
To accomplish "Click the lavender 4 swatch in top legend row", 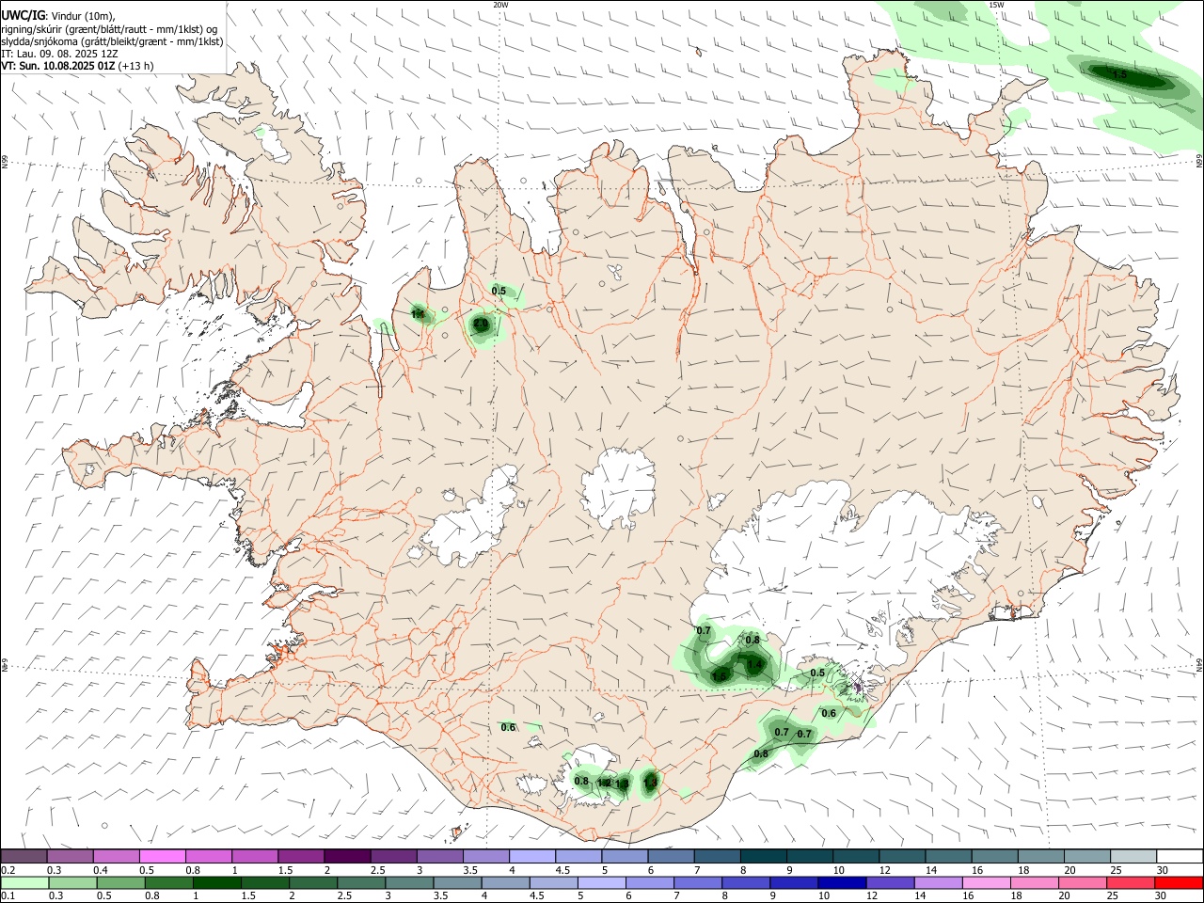I will [x=531, y=857].
